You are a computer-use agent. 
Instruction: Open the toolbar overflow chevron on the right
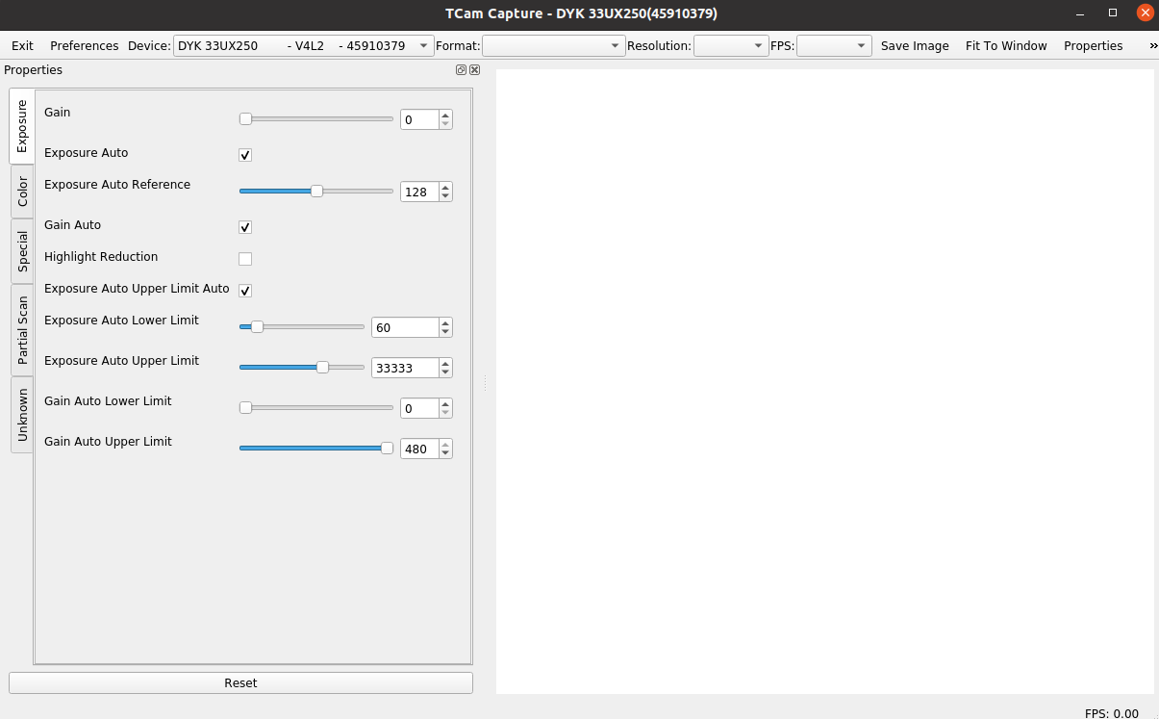[1150, 45]
